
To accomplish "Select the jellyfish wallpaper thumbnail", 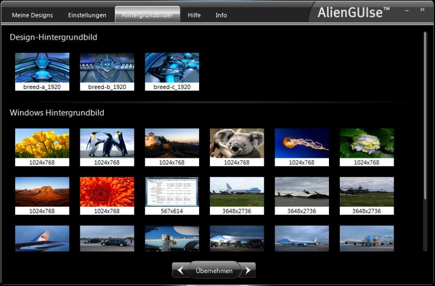I will 302,143.
